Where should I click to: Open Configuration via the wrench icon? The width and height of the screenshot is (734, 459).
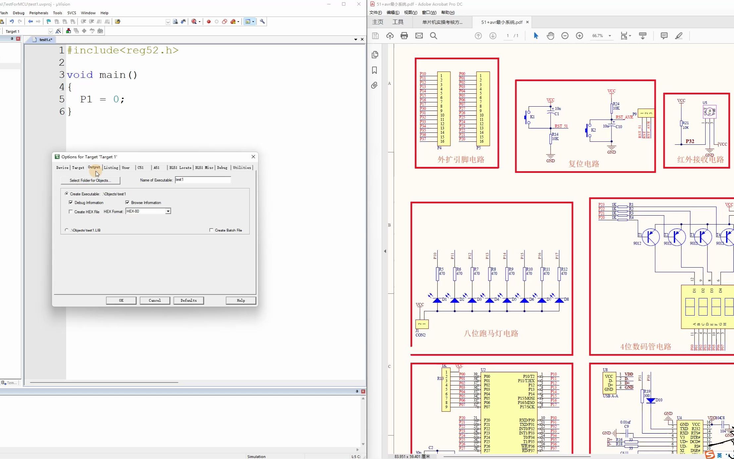point(262,22)
